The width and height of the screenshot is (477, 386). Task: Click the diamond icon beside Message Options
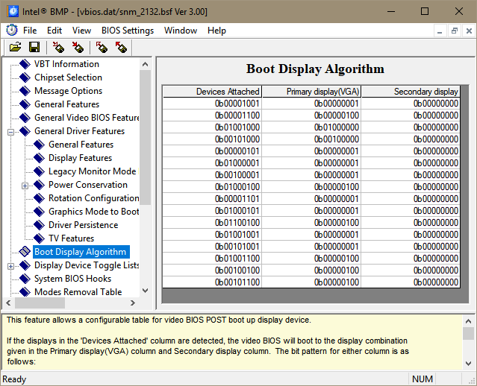25,91
